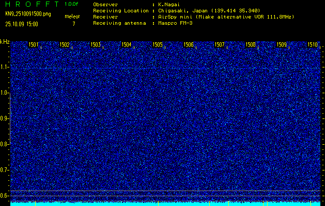
Task: Select the 1.1 kHz frequency label
Action: (5, 67)
